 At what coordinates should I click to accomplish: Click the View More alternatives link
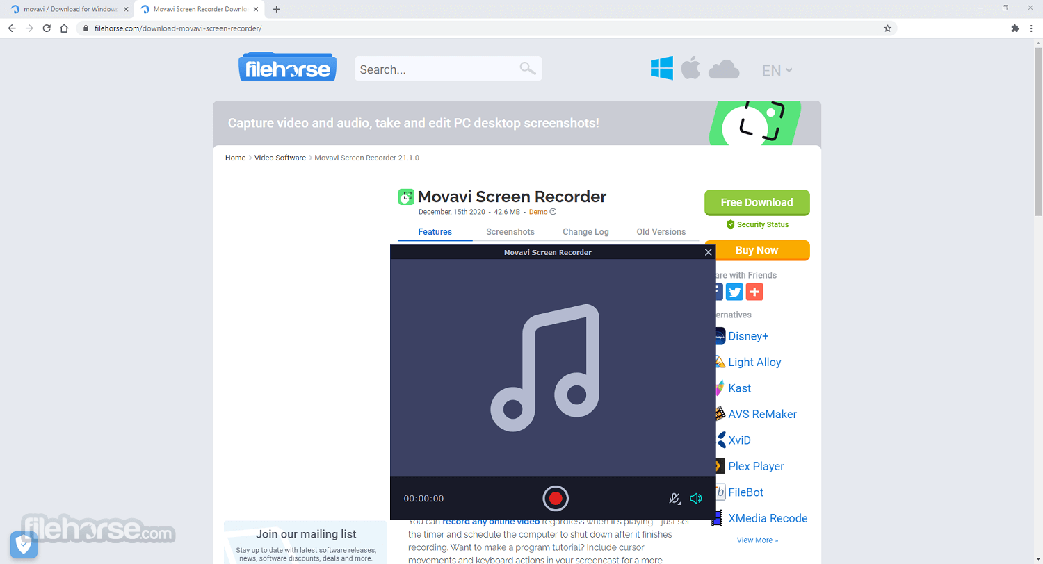tap(757, 540)
